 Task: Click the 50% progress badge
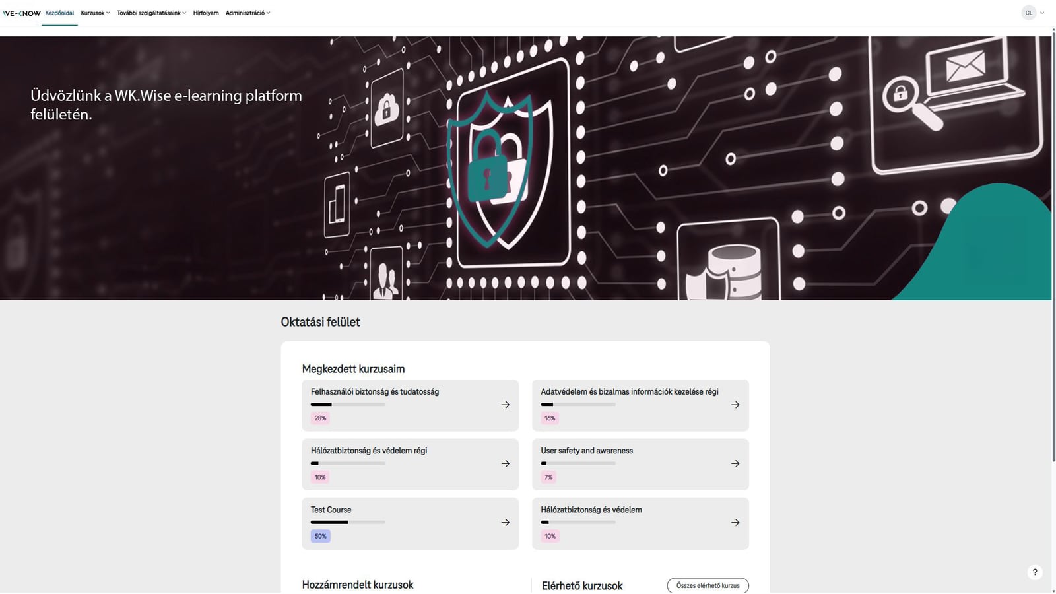tap(320, 536)
